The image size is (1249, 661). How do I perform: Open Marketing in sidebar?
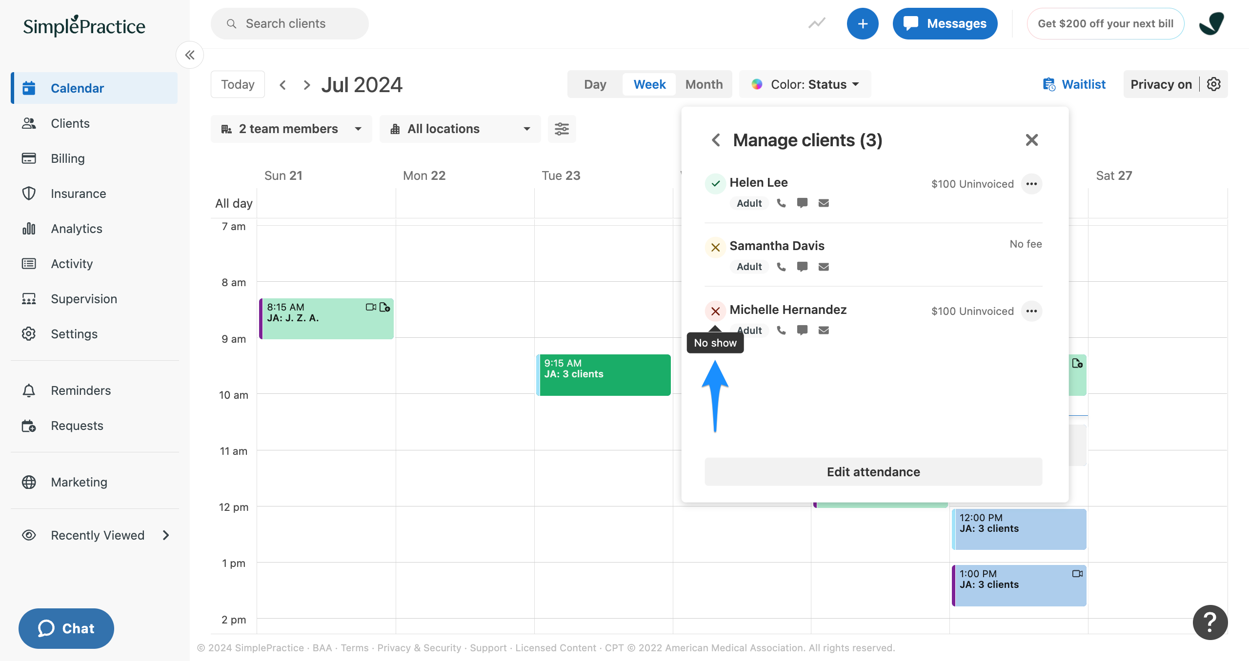pos(95,482)
